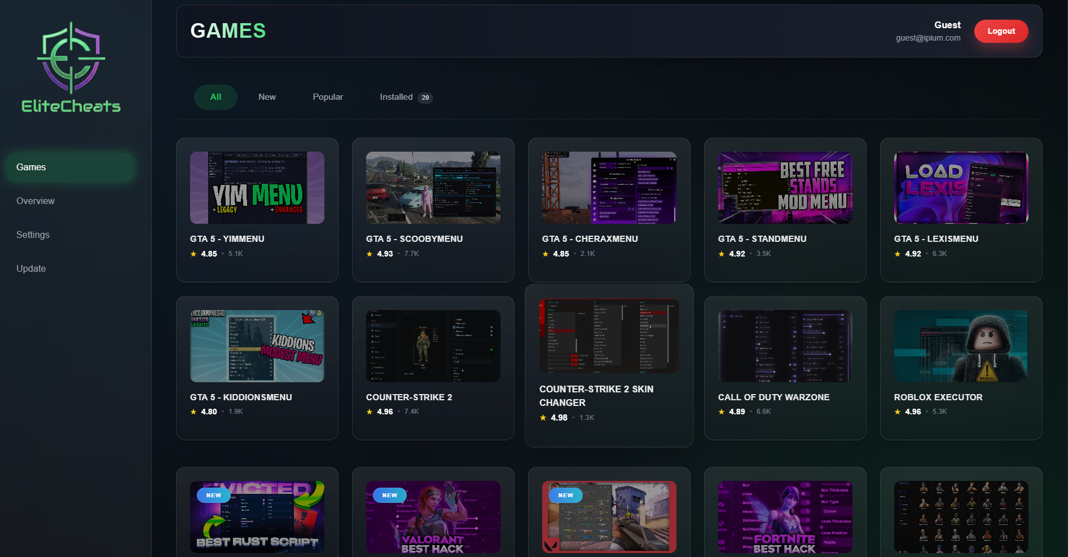Viewport: 1068px width, 557px height.
Task: Click the star rating icon on GTA 5 - YimMenu
Action: (x=192, y=254)
